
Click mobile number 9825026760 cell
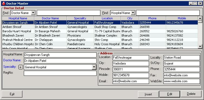click(x=182, y=31)
